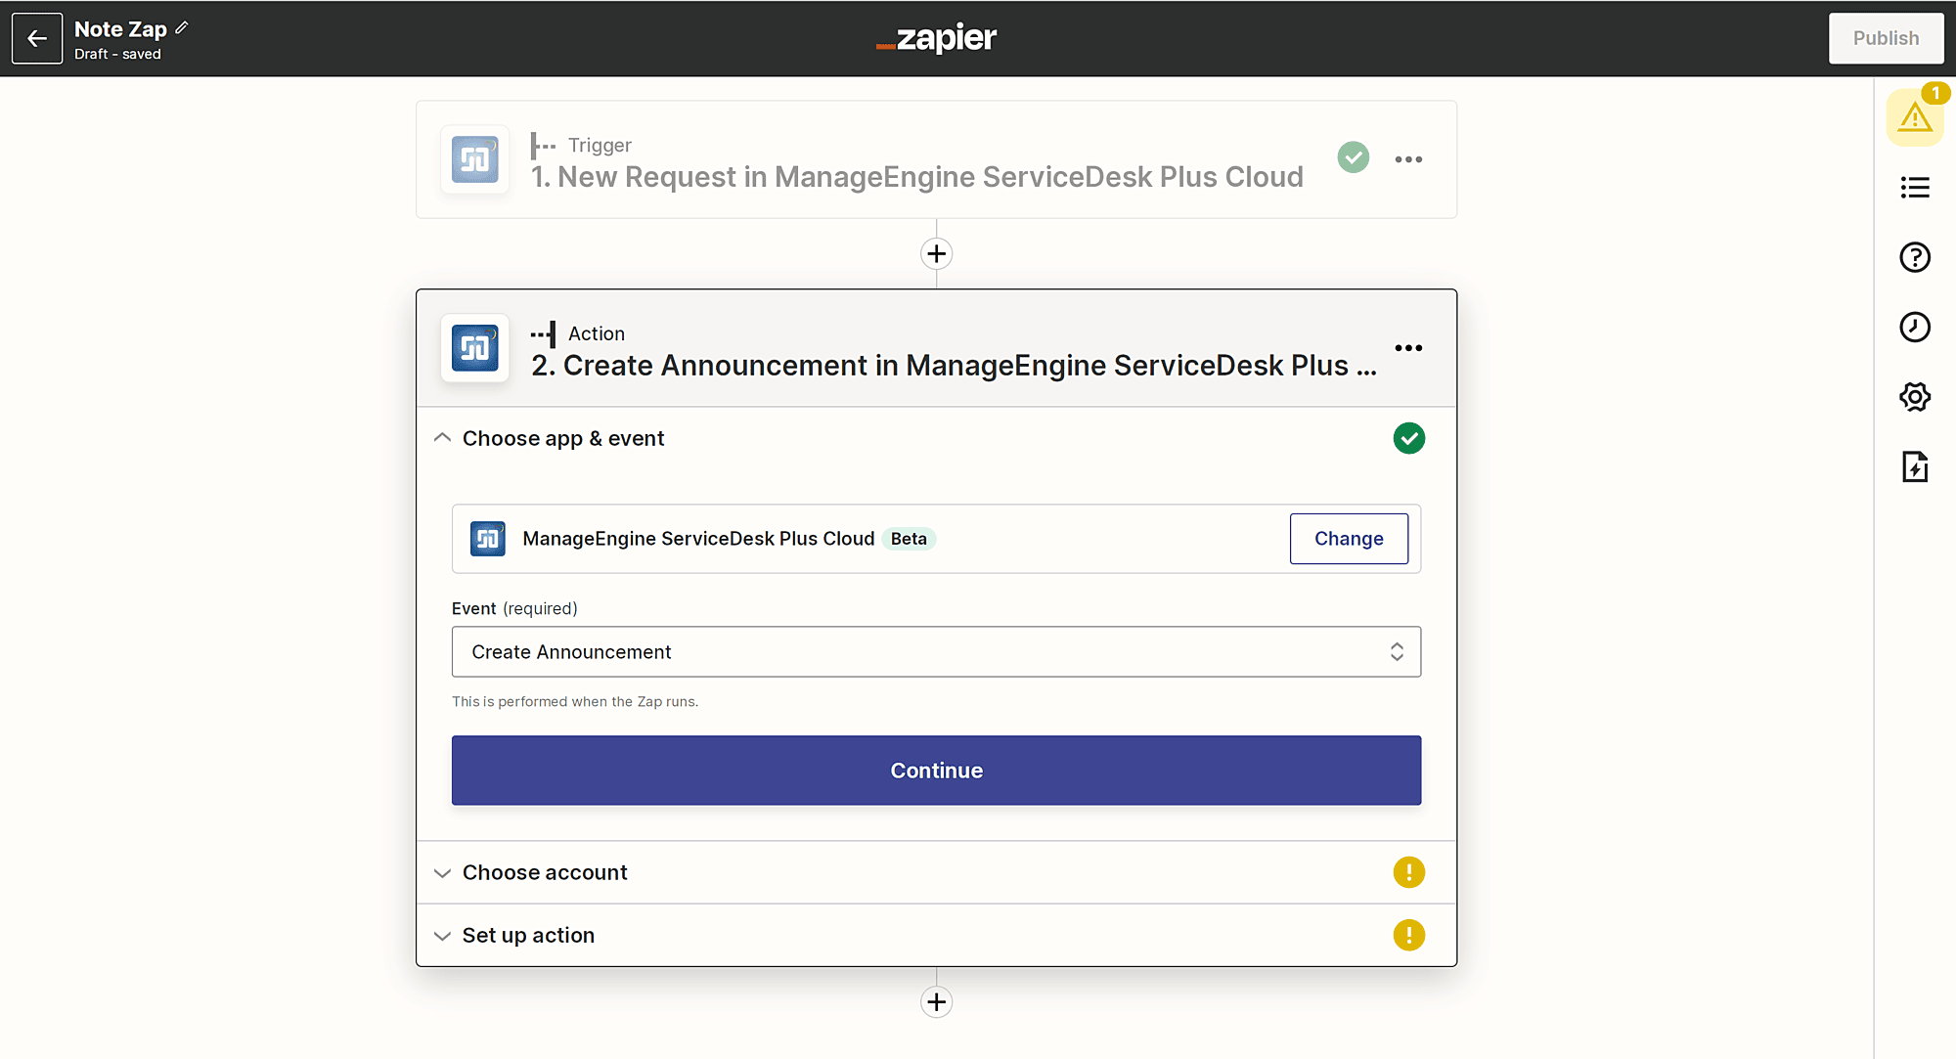Image resolution: width=1956 pixels, height=1059 pixels.
Task: Open the warning alerts panel icon
Action: click(1914, 118)
